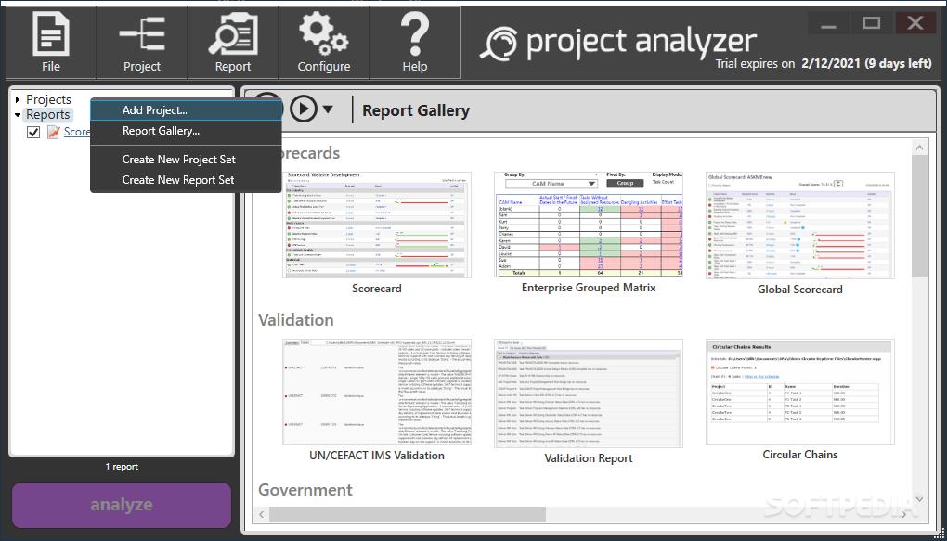Open the Configure gears icon
This screenshot has width=947, height=541.
point(324,43)
